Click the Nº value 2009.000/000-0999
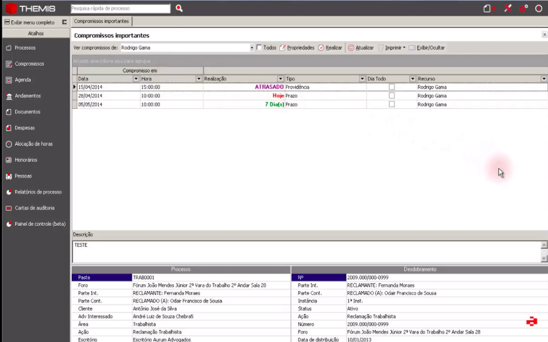The width and height of the screenshot is (548, 342). pyautogui.click(x=368, y=278)
